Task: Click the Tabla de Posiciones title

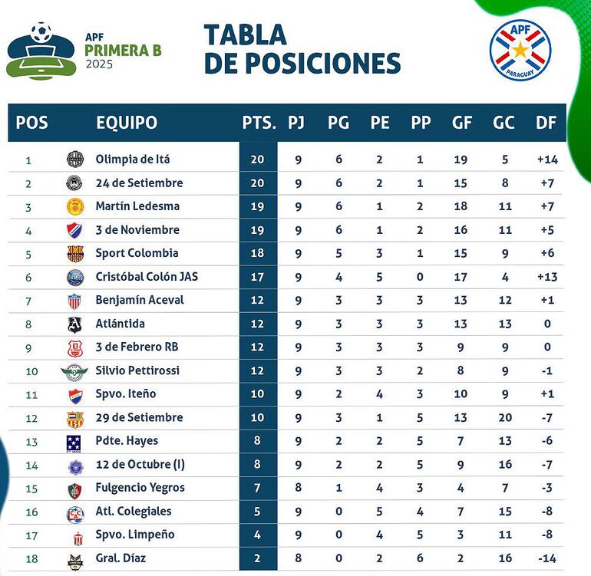Action: [302, 49]
